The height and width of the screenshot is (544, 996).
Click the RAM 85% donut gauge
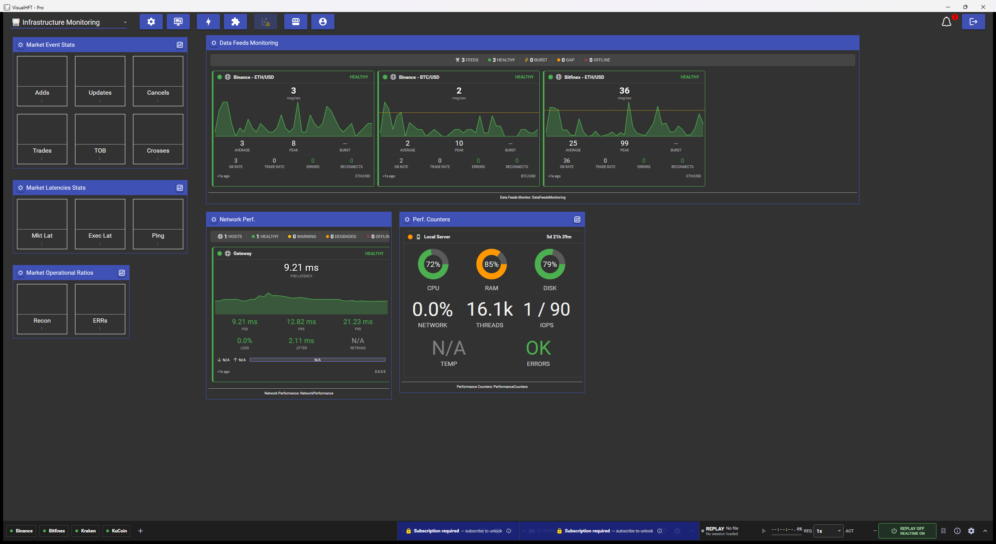491,264
